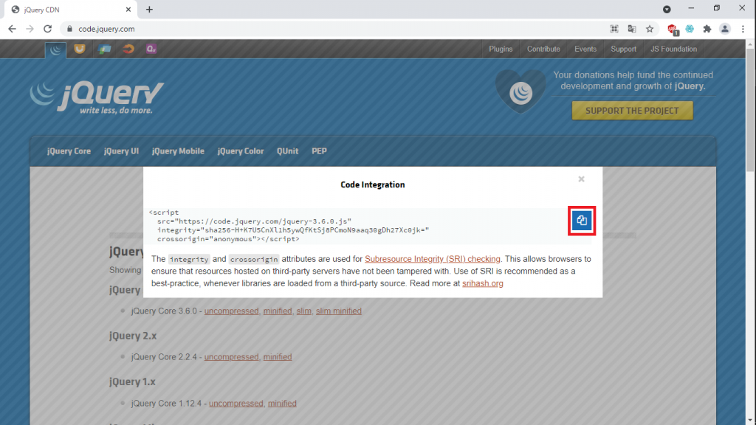Open jQuery UI via its orange icon
Image resolution: width=756 pixels, height=425 pixels.
pos(79,49)
